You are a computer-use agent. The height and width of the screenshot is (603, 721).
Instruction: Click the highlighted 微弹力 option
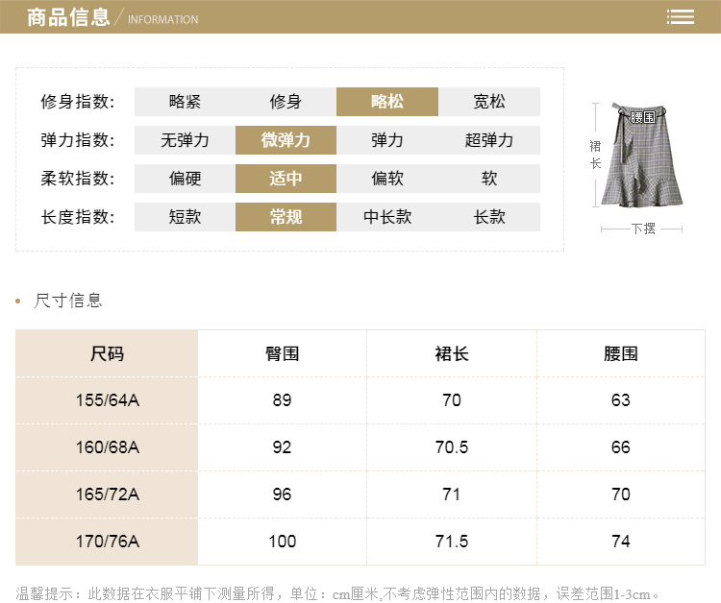point(286,140)
